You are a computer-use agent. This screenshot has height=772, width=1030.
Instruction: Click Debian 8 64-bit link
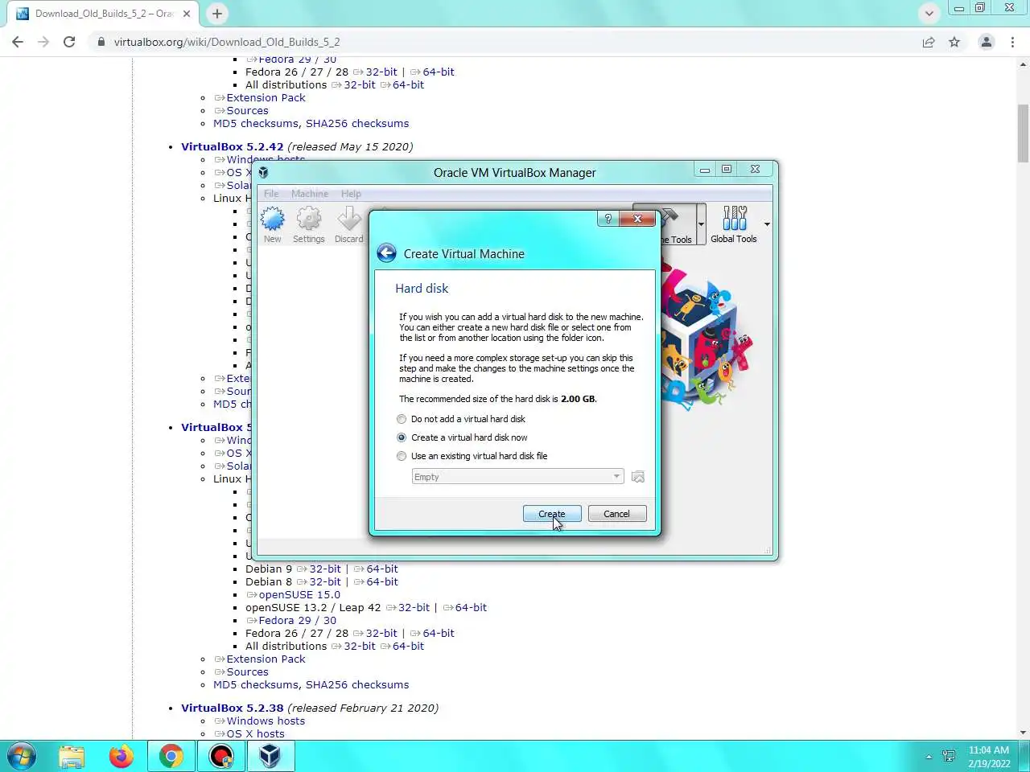(x=382, y=581)
